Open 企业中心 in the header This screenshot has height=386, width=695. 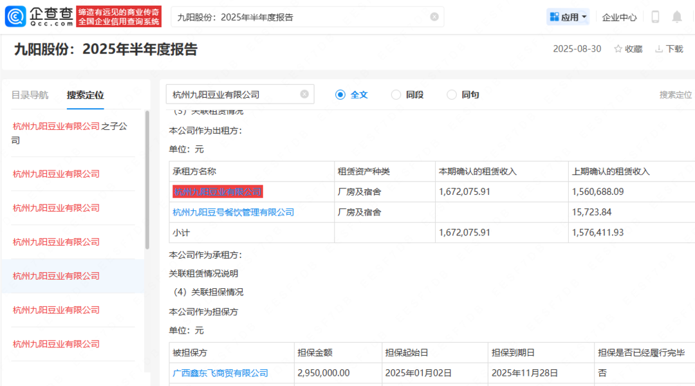pos(619,17)
